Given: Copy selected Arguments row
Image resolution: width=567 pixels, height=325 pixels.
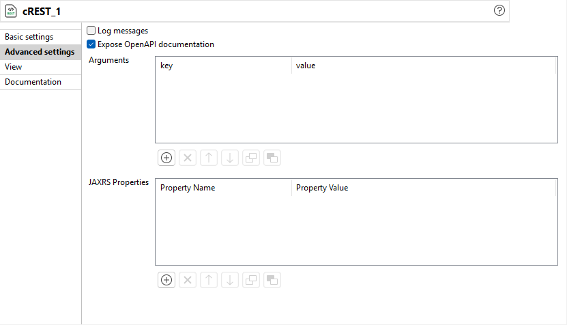Looking at the screenshot, I should pos(251,158).
